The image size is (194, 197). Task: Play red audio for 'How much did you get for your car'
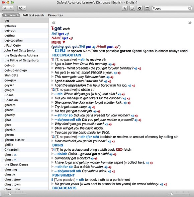(x=113, y=142)
